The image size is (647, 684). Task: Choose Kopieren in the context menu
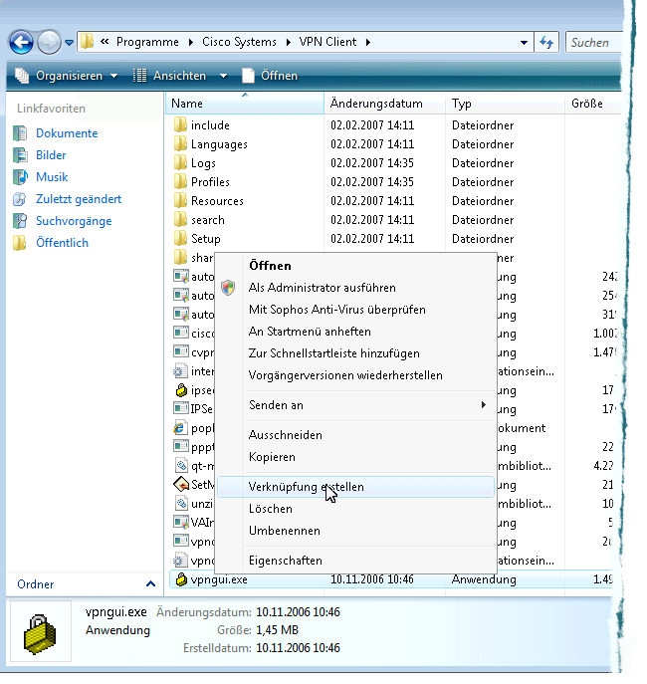[272, 457]
